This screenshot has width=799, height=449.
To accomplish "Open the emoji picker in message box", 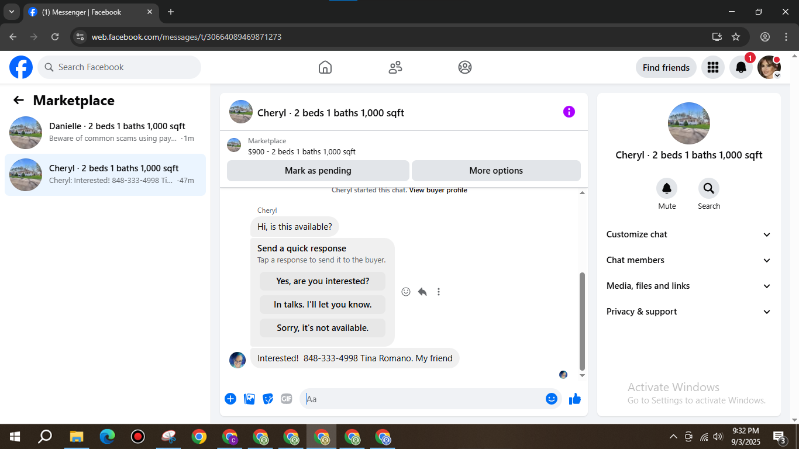I will click(x=552, y=399).
